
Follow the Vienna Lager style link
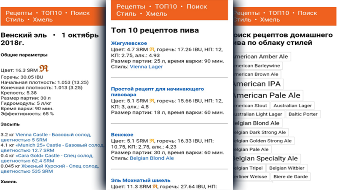point(146,67)
